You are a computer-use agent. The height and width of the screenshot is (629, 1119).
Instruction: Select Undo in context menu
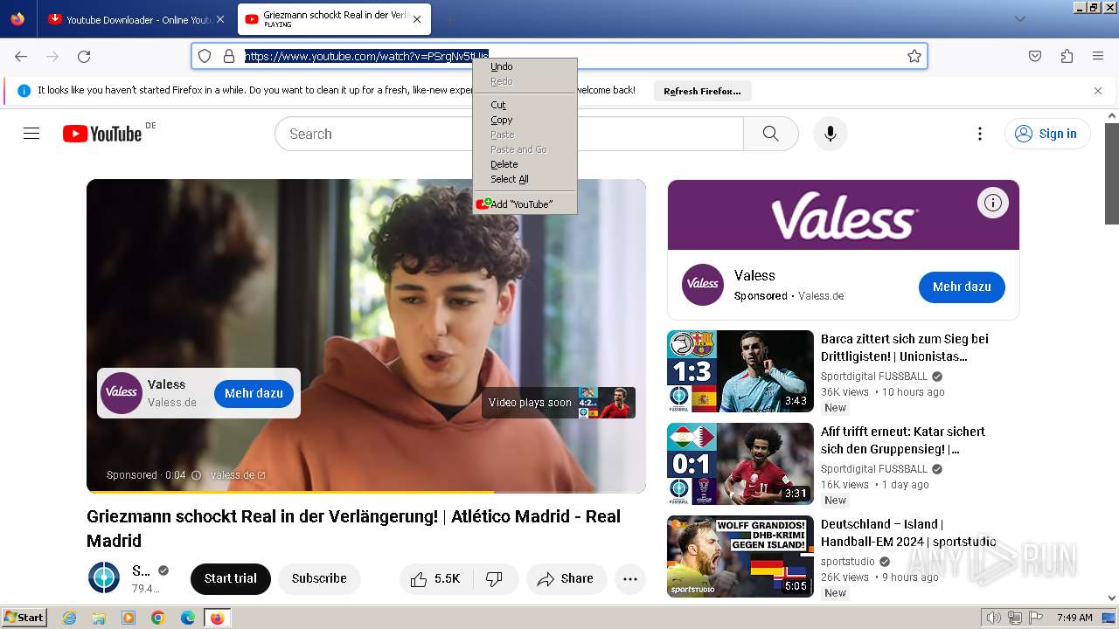pyautogui.click(x=525, y=66)
